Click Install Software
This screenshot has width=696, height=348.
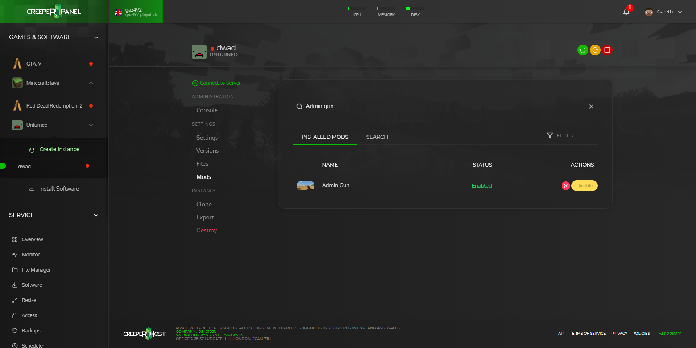(x=54, y=189)
